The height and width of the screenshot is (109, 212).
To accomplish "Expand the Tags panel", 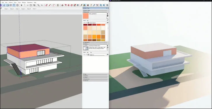I will pos(96,74).
